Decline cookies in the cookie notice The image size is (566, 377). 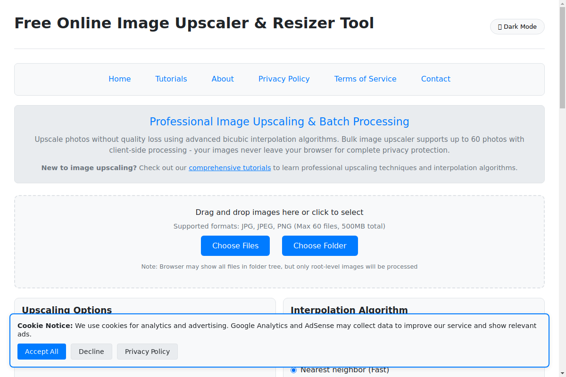(x=91, y=352)
